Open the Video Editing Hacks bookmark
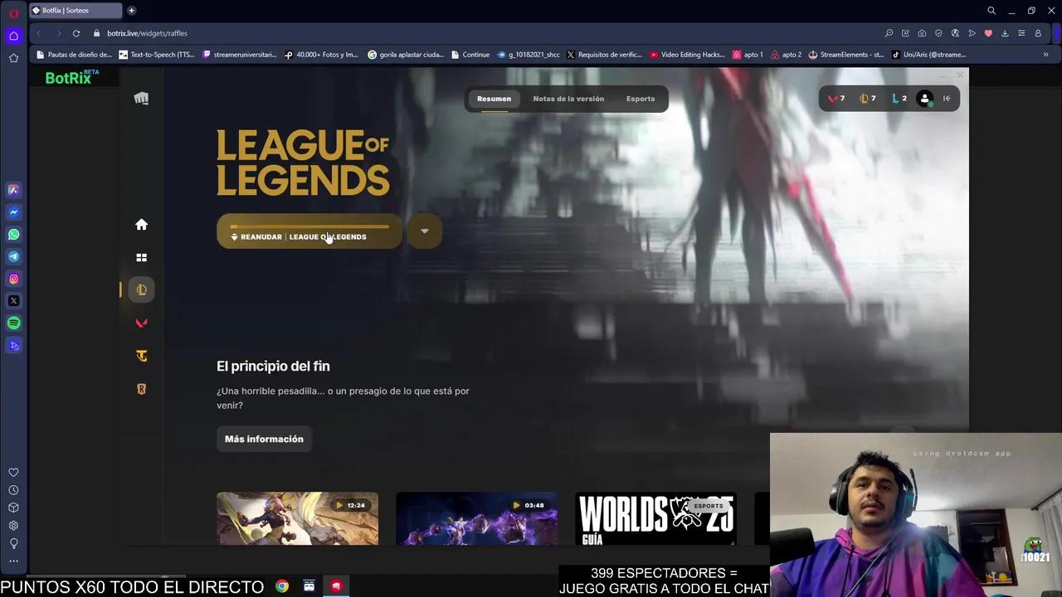1062x597 pixels. pos(688,55)
